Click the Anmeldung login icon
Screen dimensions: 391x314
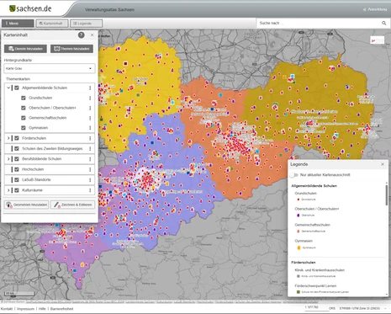[364, 9]
